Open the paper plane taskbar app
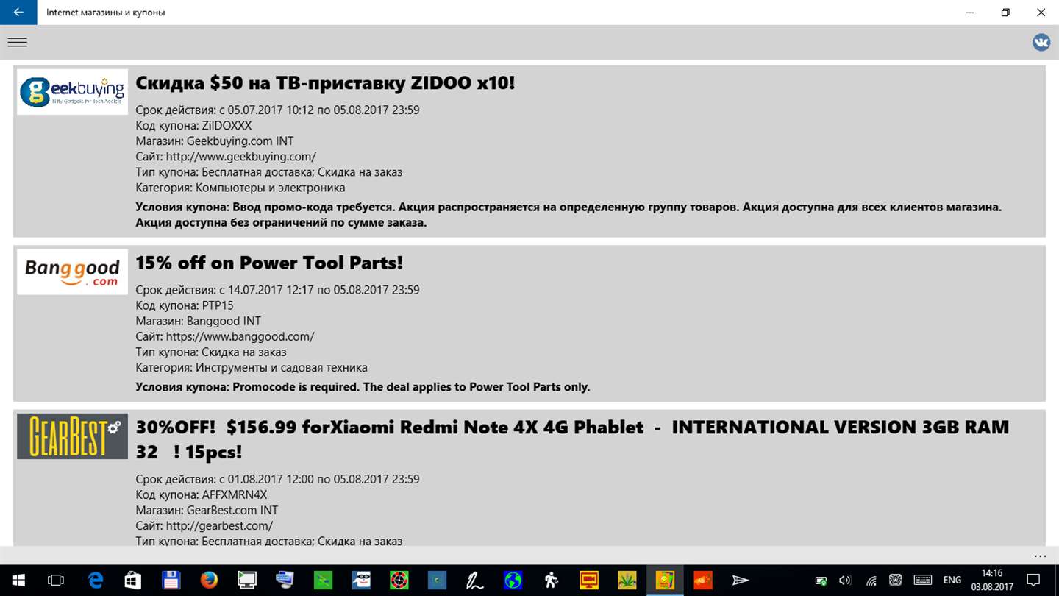This screenshot has width=1059, height=596. [x=741, y=581]
